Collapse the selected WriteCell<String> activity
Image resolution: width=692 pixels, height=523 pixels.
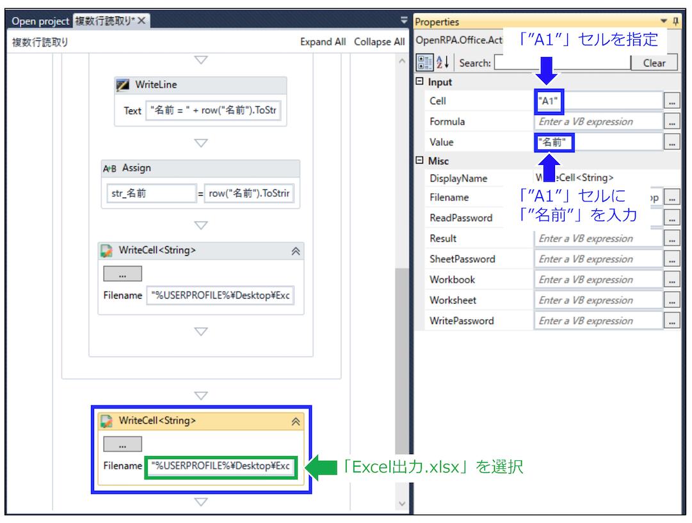[296, 421]
